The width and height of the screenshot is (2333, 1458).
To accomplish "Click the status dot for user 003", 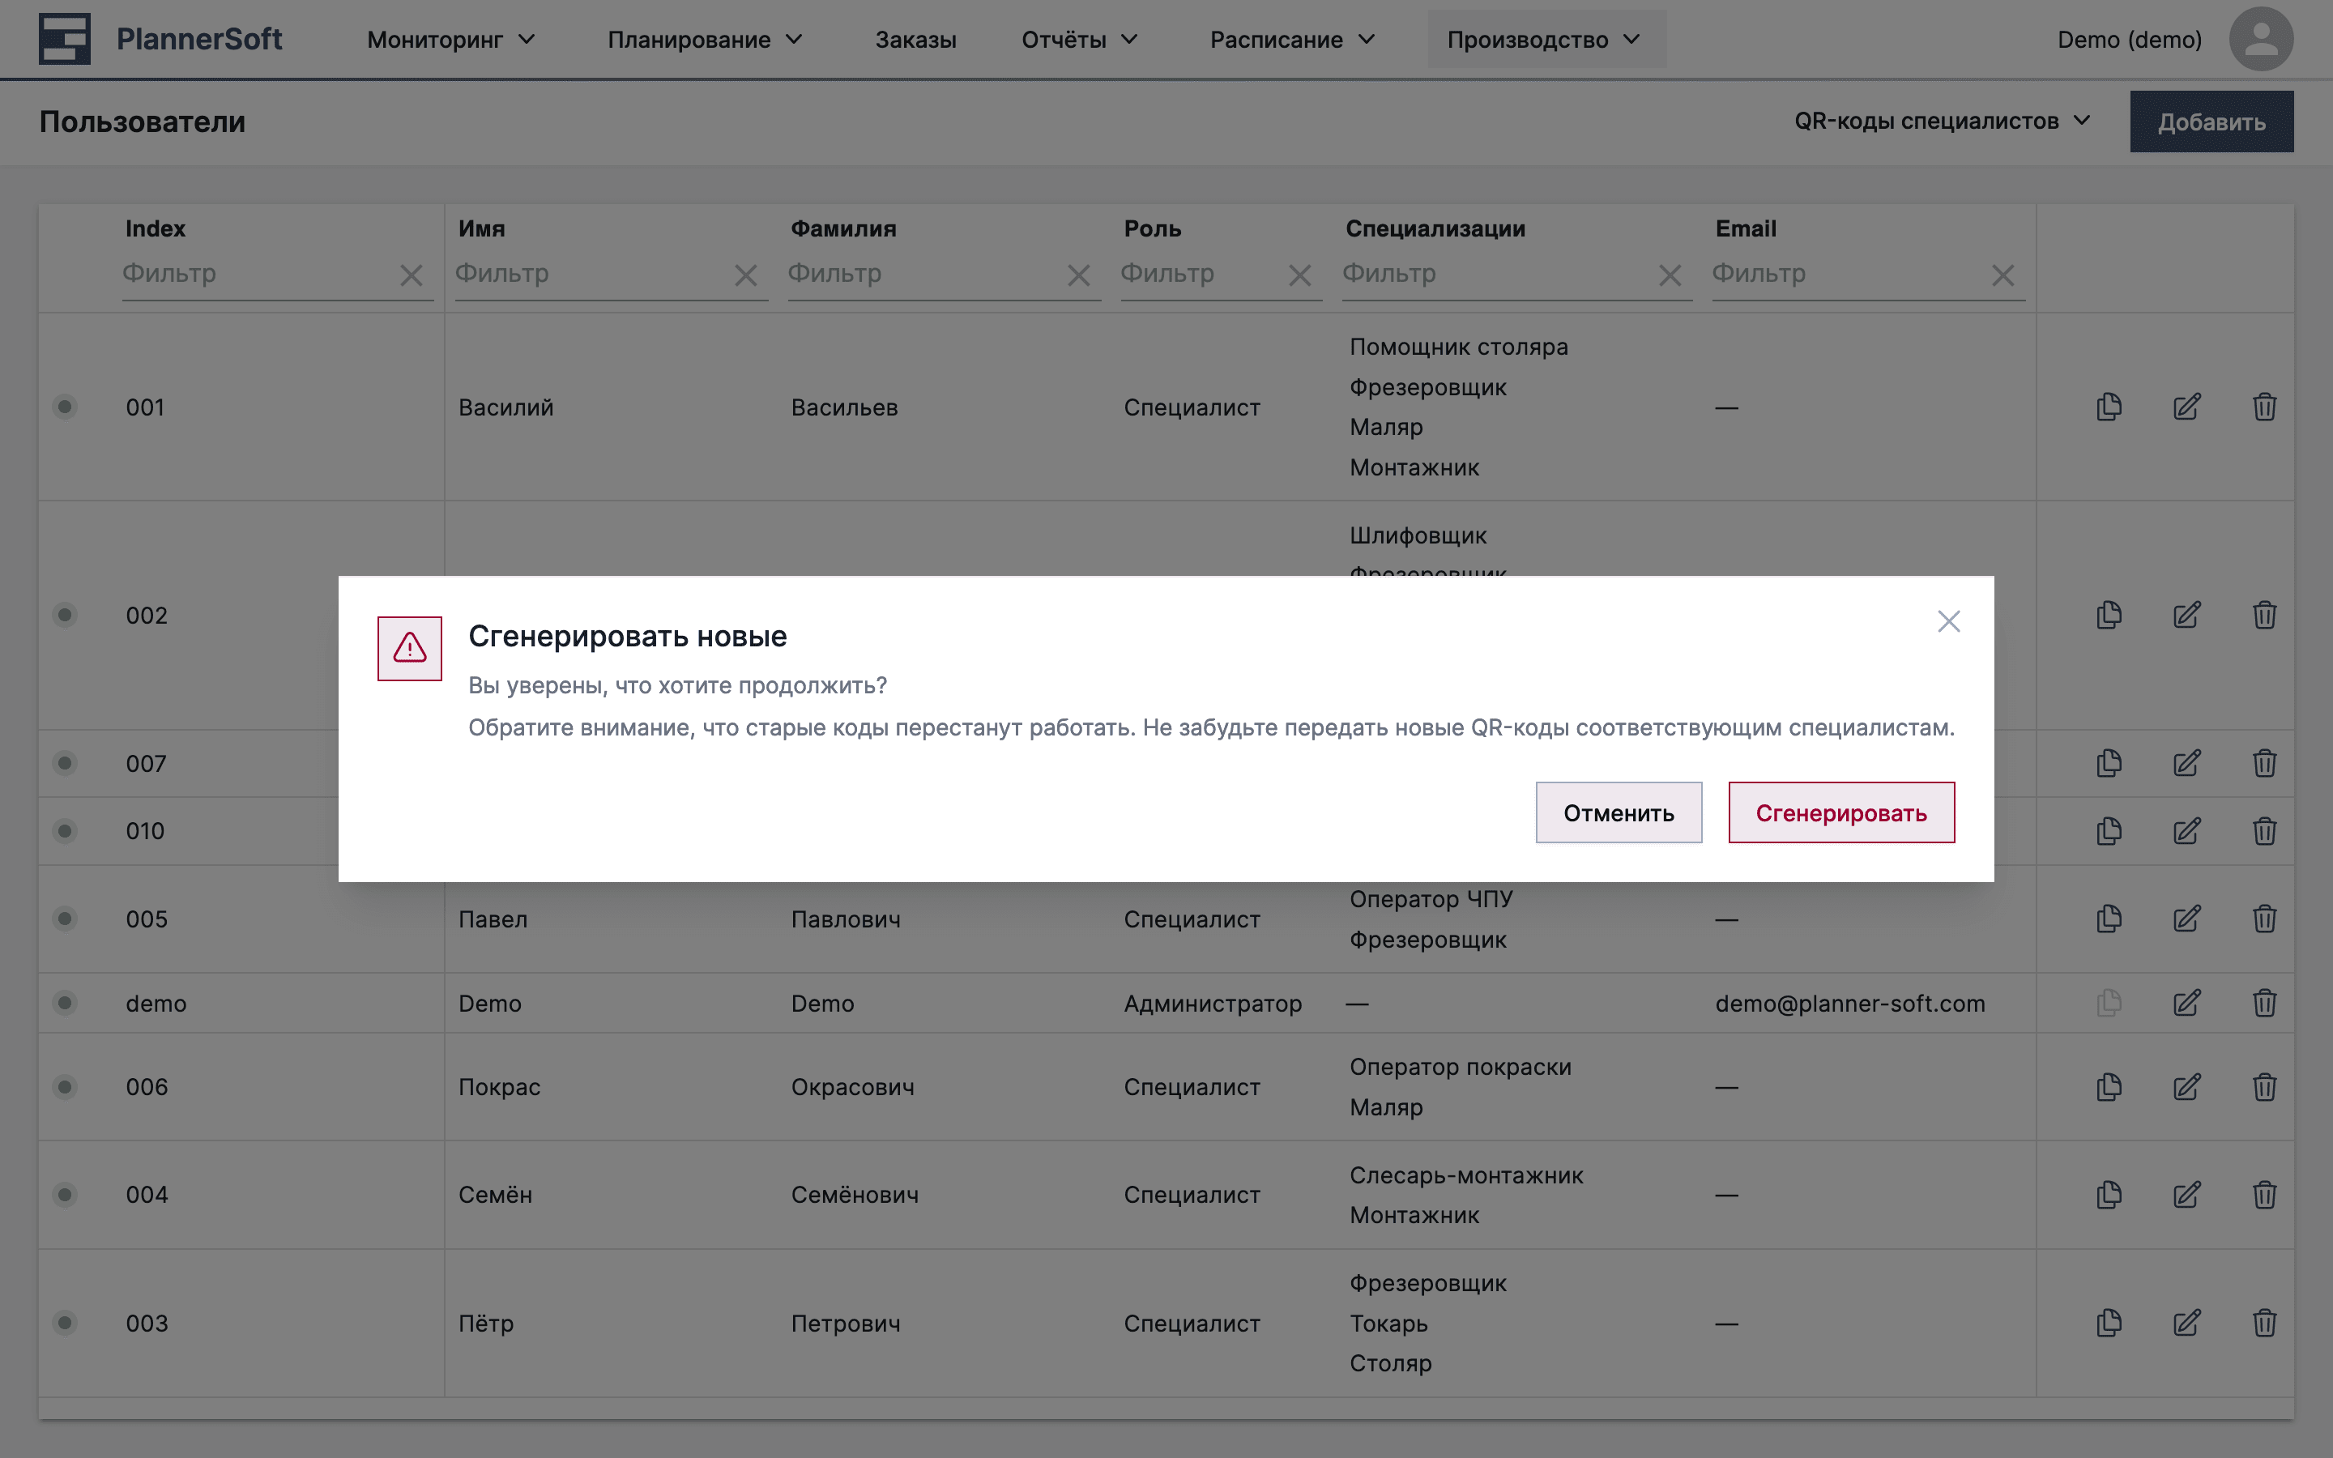I will coord(65,1323).
